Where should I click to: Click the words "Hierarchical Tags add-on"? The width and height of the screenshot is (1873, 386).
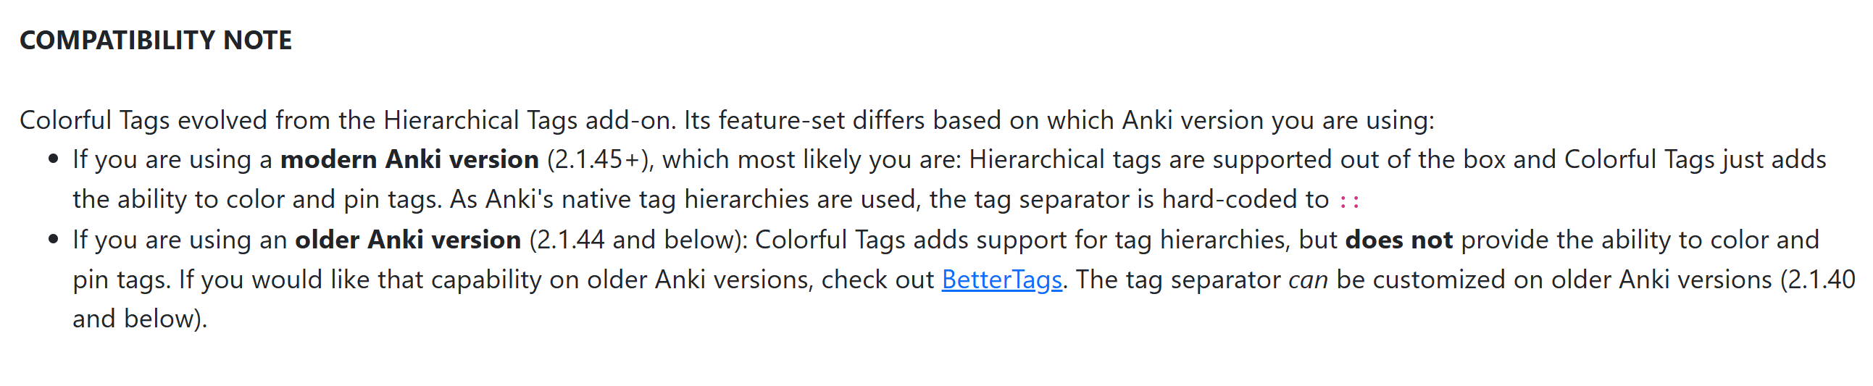pyautogui.click(x=527, y=121)
